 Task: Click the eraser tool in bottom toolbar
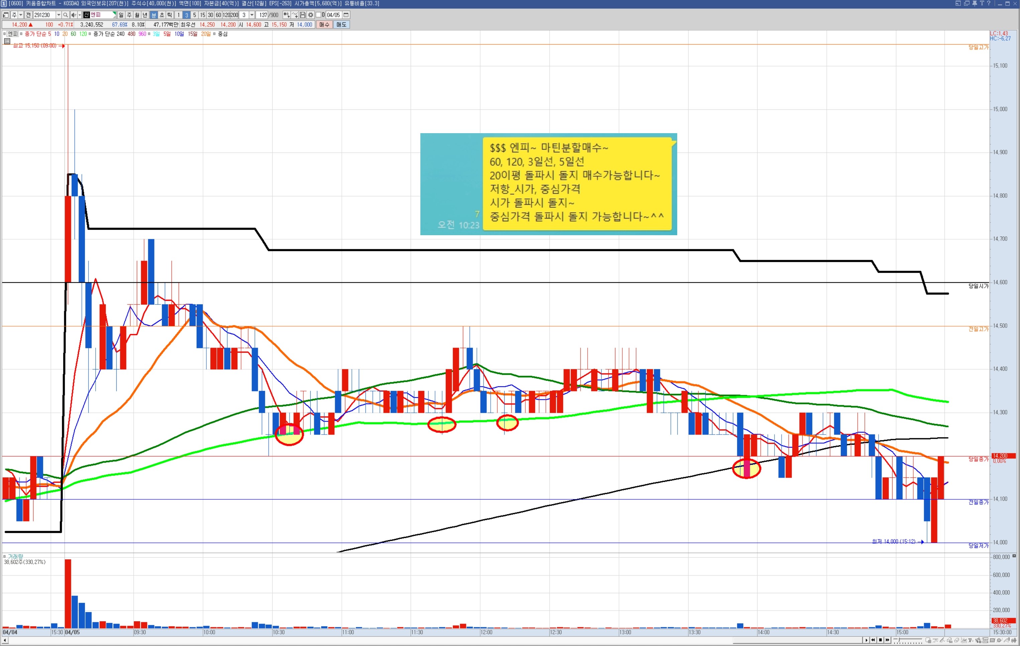tap(956, 640)
